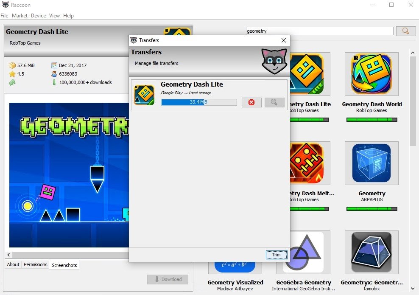
Task: Click the ARPAPLUS developer name
Action: click(372, 199)
